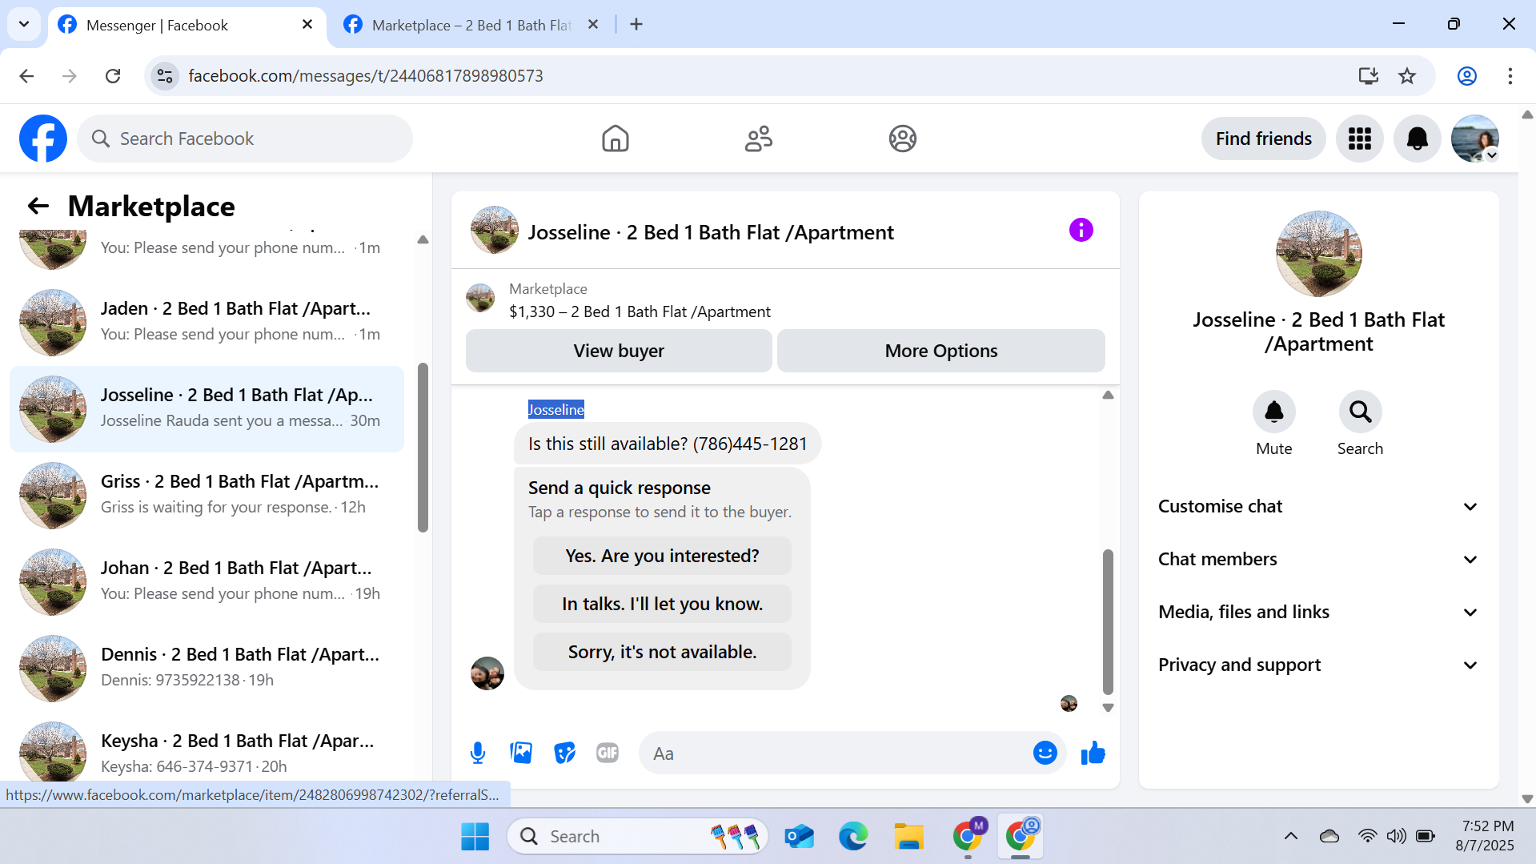Click the More Options button
This screenshot has height=864, width=1536.
point(940,351)
